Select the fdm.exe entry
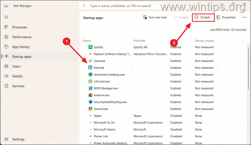Image resolution: width=251 pixels, height=145 pixels. (x=99, y=68)
